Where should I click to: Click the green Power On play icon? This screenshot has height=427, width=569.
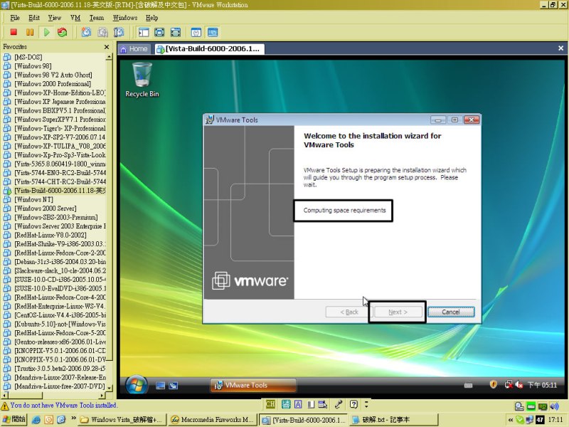[46, 32]
